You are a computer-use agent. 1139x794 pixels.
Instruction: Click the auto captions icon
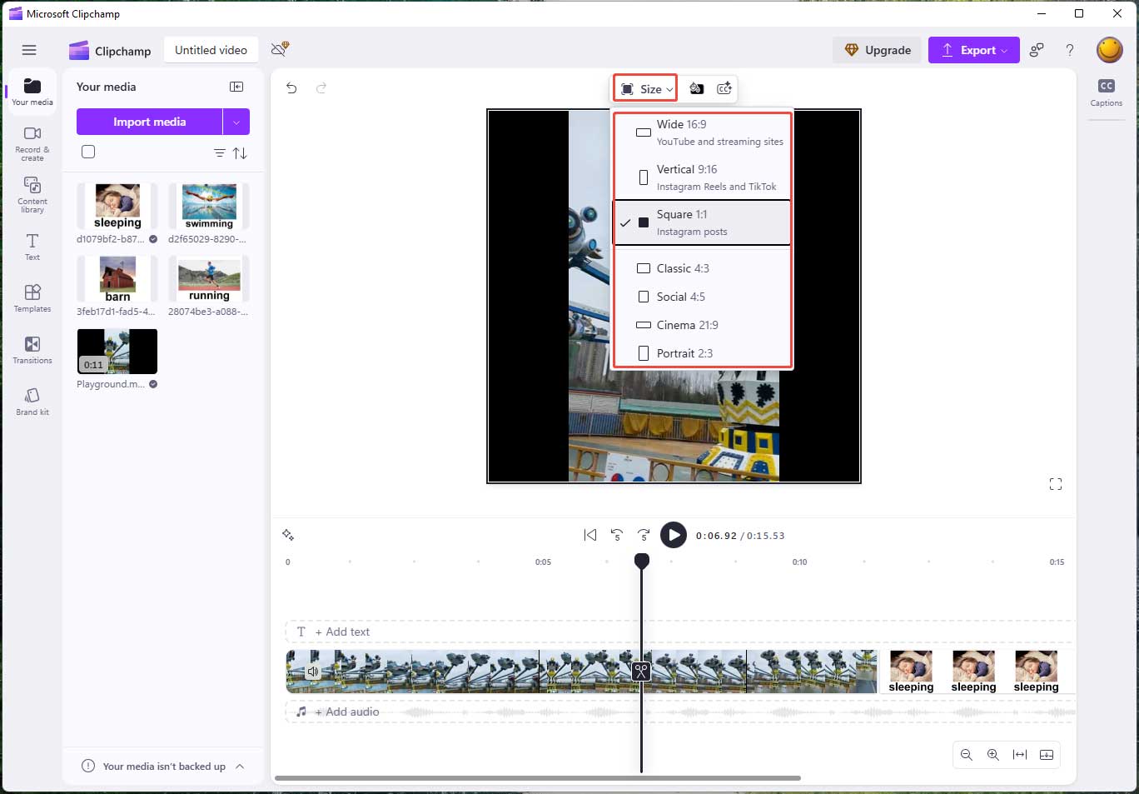point(724,88)
